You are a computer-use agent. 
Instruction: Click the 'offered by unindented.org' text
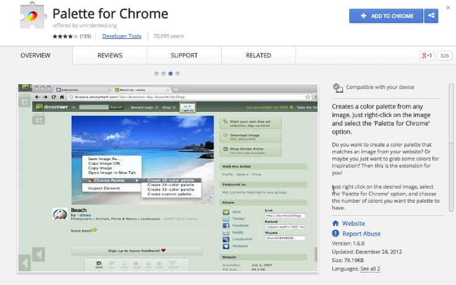[85, 25]
